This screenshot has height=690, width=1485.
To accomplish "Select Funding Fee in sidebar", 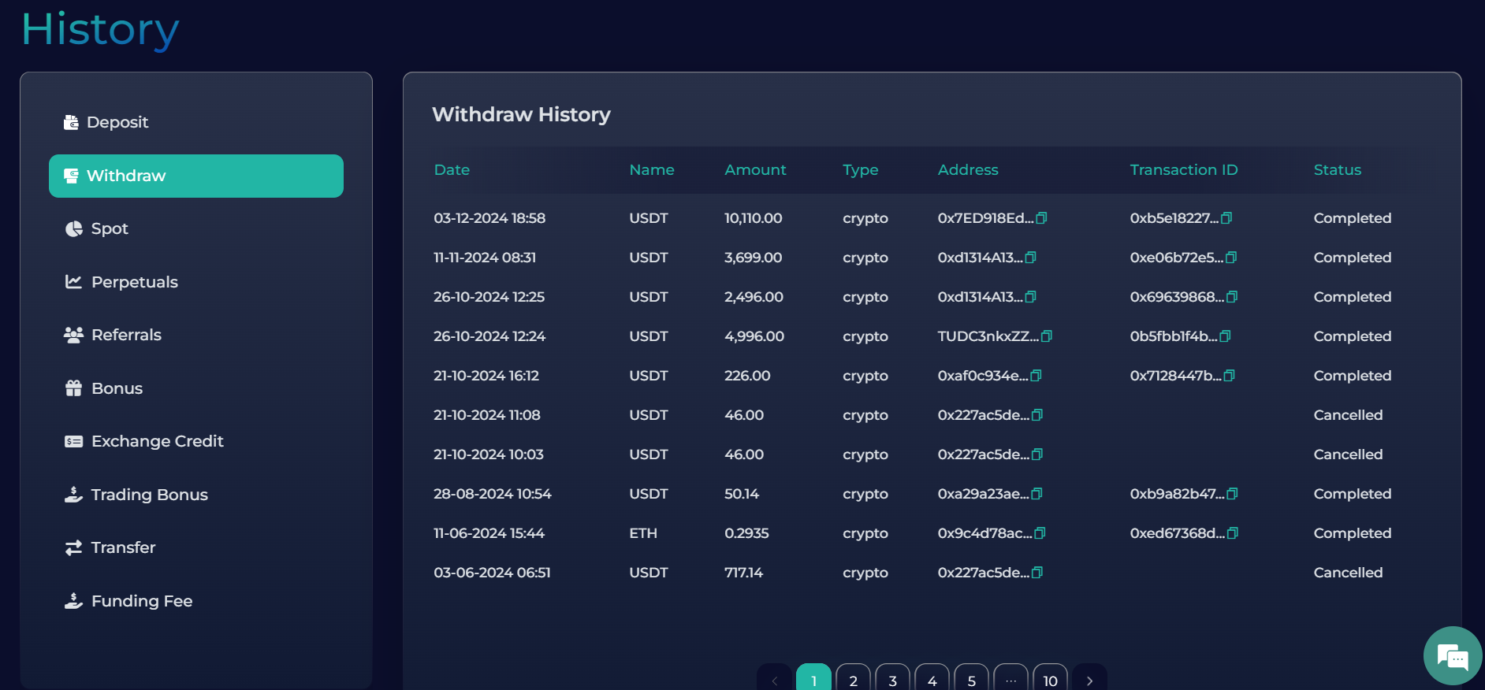I will tap(142, 601).
